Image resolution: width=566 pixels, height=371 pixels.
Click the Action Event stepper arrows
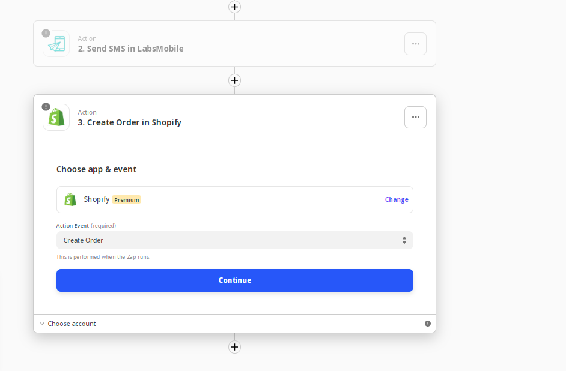pos(404,240)
